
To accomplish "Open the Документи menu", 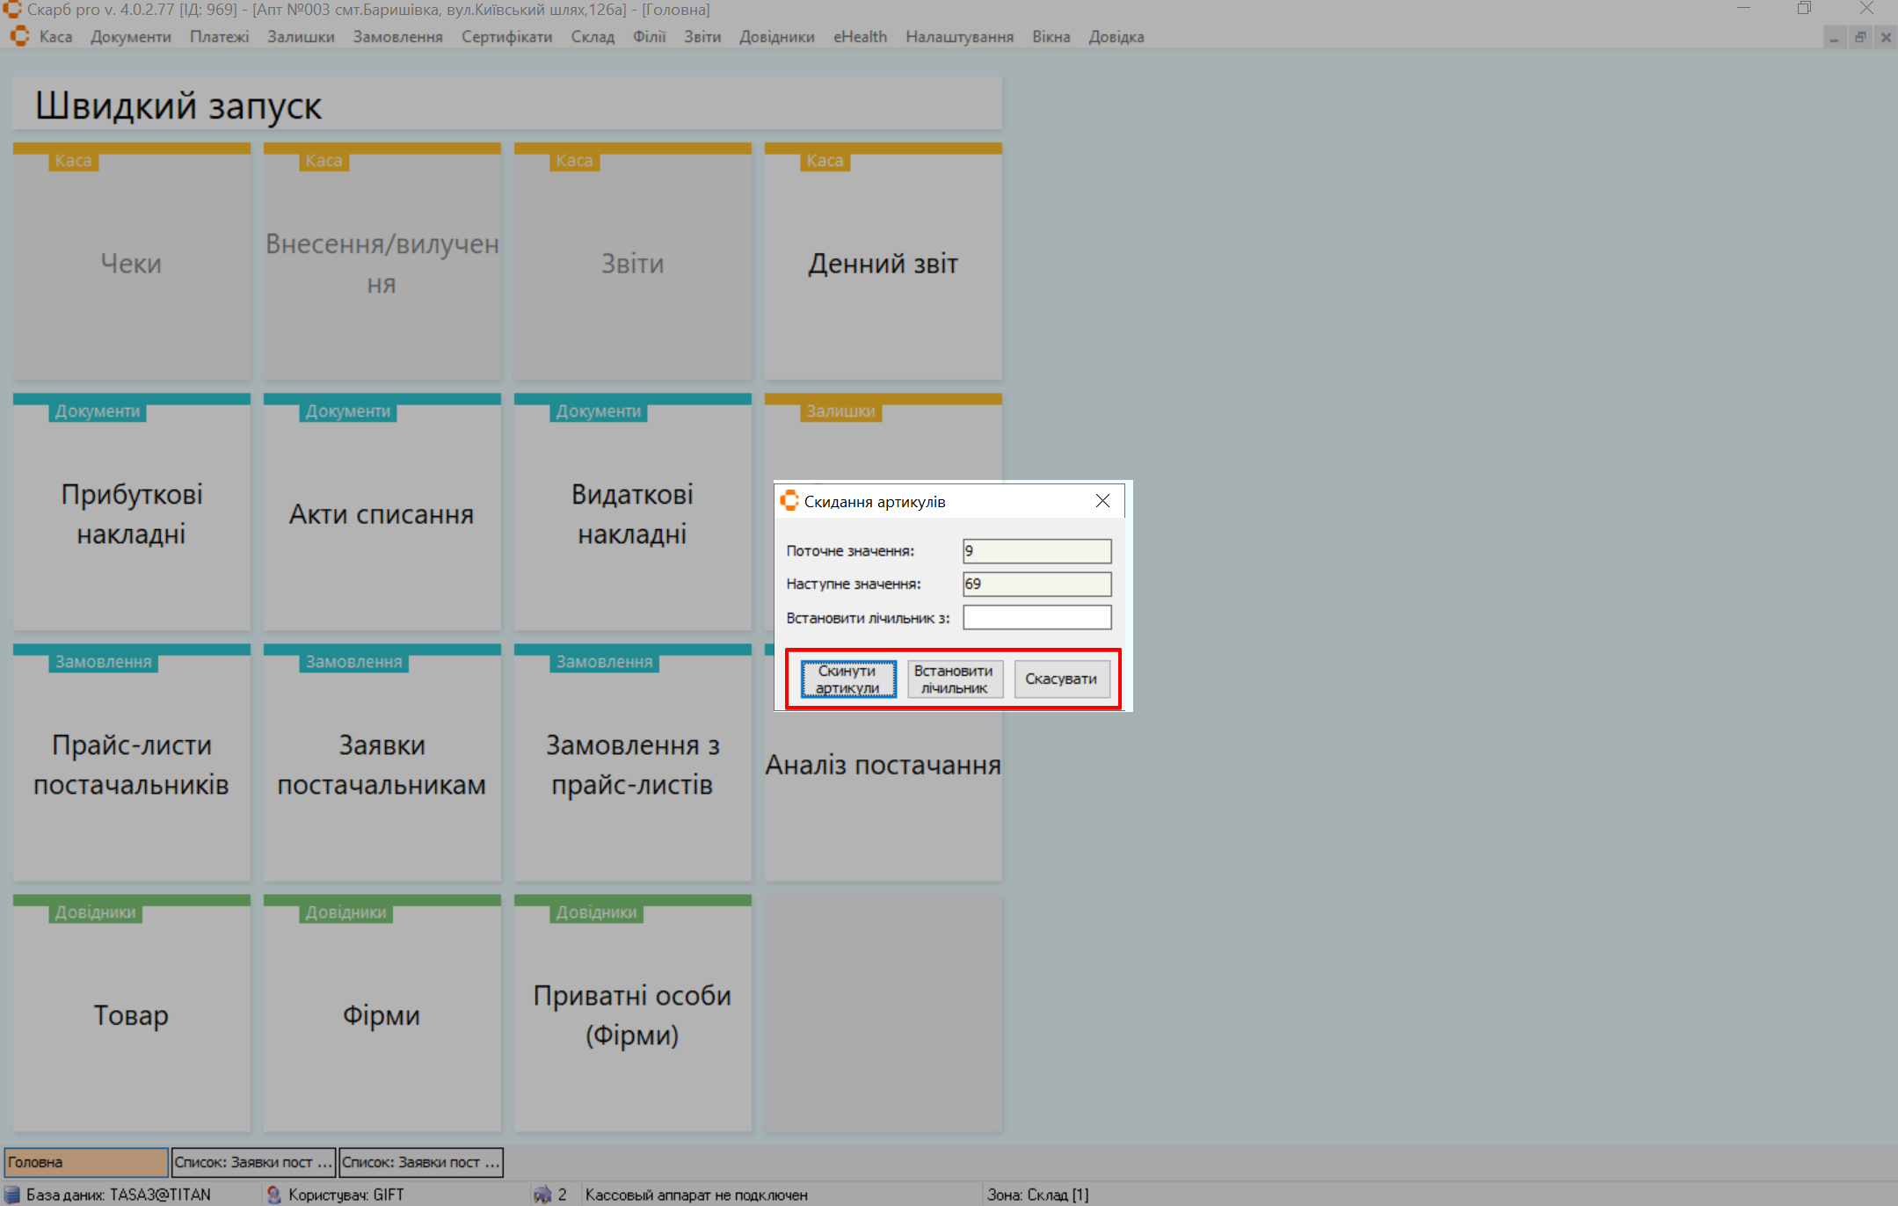I will (130, 37).
